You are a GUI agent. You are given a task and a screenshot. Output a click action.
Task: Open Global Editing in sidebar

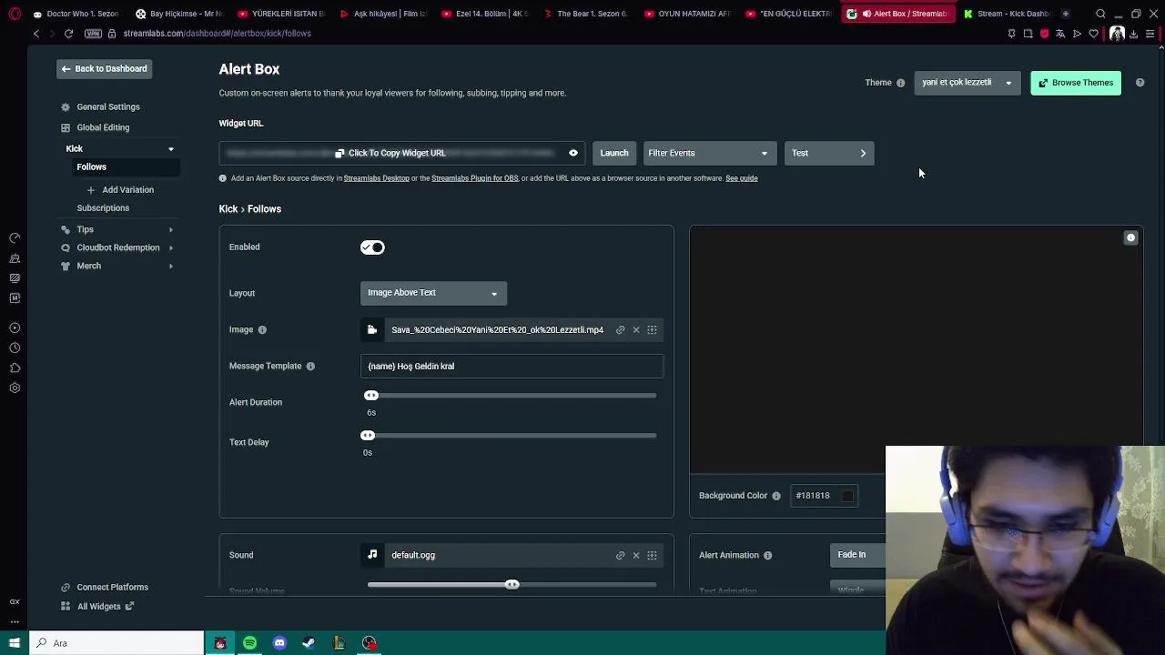coord(103,127)
